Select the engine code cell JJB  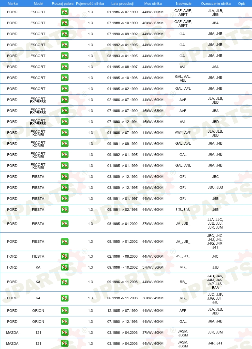(x=215, y=267)
